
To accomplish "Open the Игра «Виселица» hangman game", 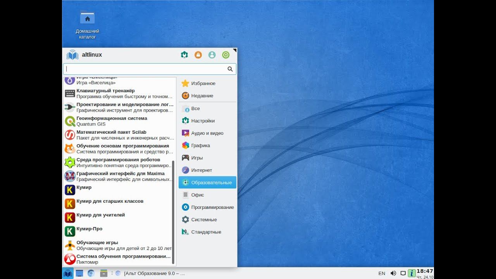I will pos(119,81).
